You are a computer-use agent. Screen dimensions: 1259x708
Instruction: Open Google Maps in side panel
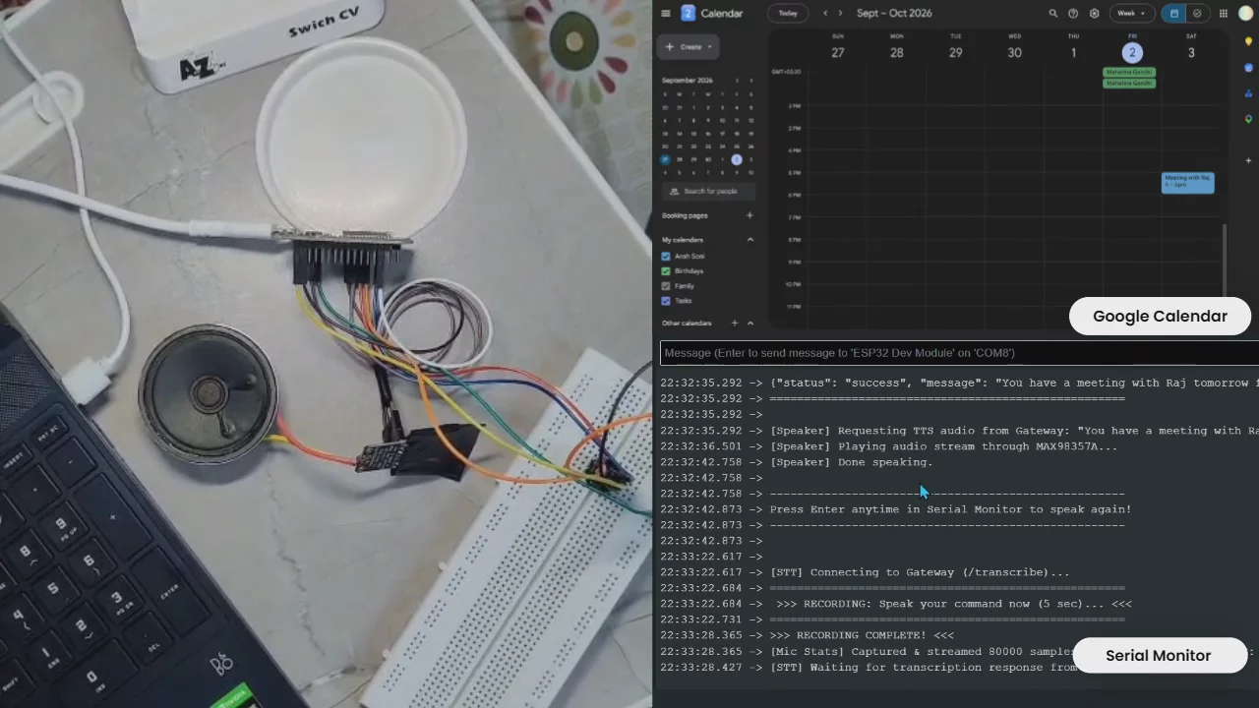(x=1248, y=119)
